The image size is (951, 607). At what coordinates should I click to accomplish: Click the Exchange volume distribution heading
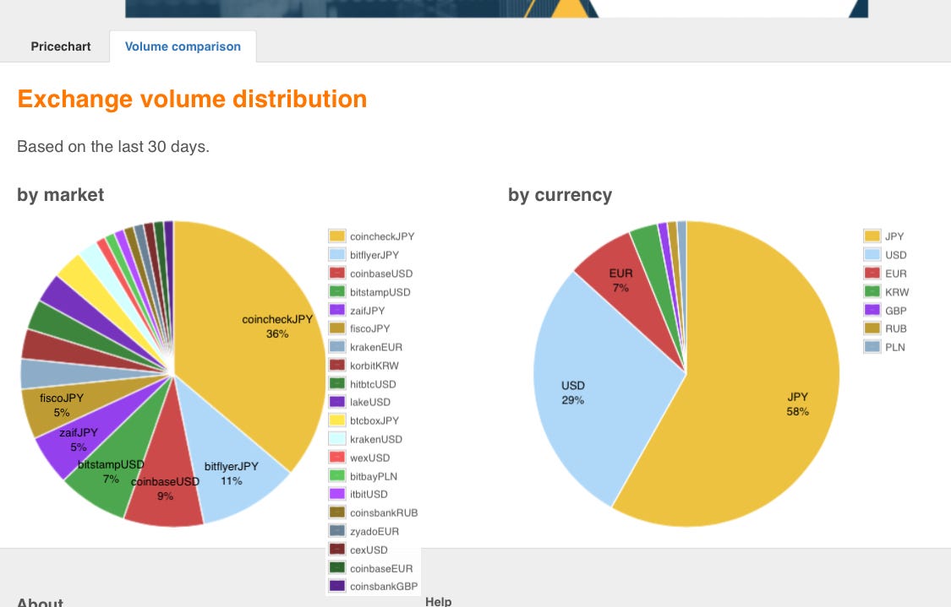[x=192, y=99]
